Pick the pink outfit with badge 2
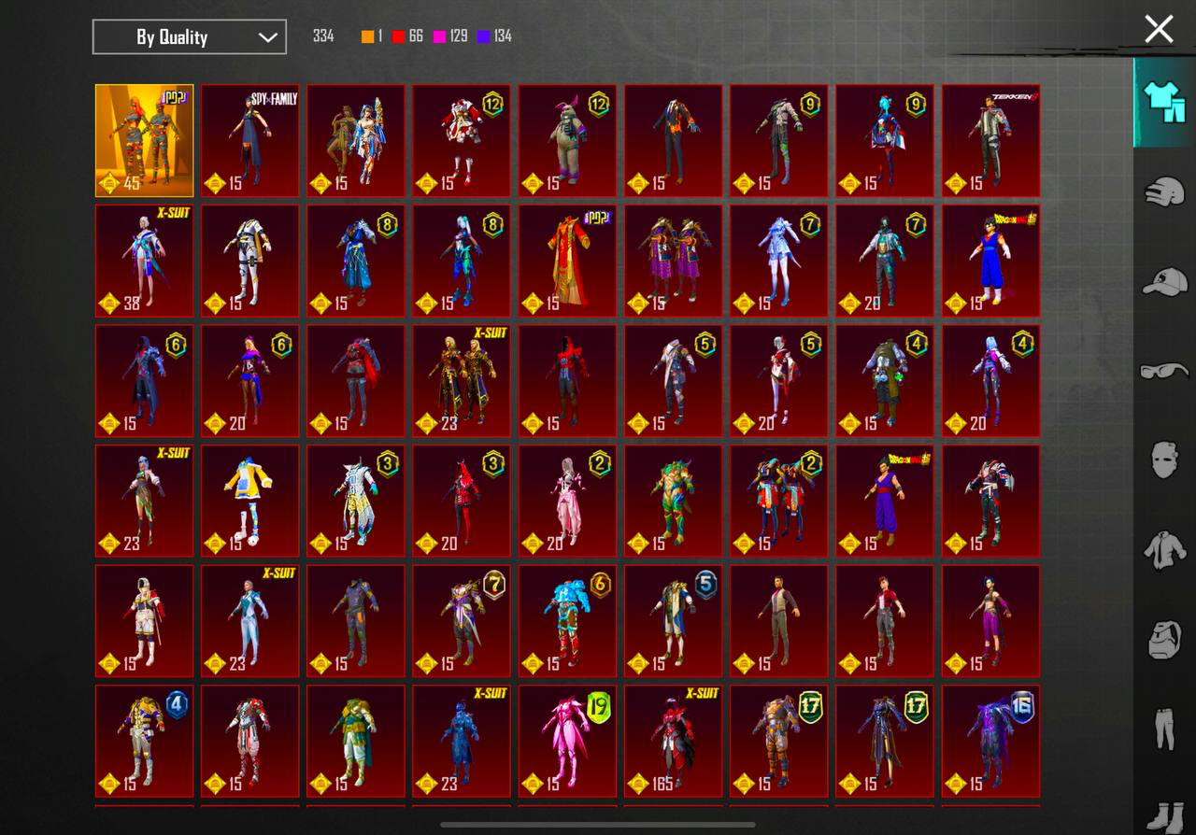 coord(568,501)
